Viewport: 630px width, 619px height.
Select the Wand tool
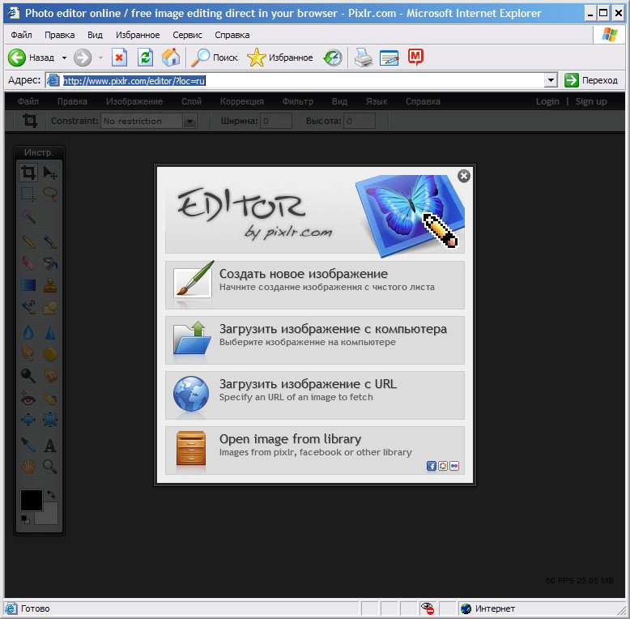click(x=28, y=217)
